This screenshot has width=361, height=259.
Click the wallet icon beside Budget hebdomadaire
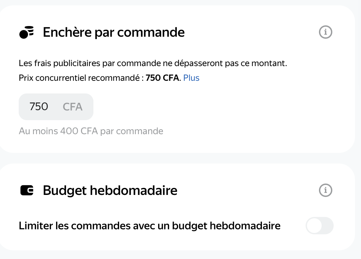coord(27,190)
